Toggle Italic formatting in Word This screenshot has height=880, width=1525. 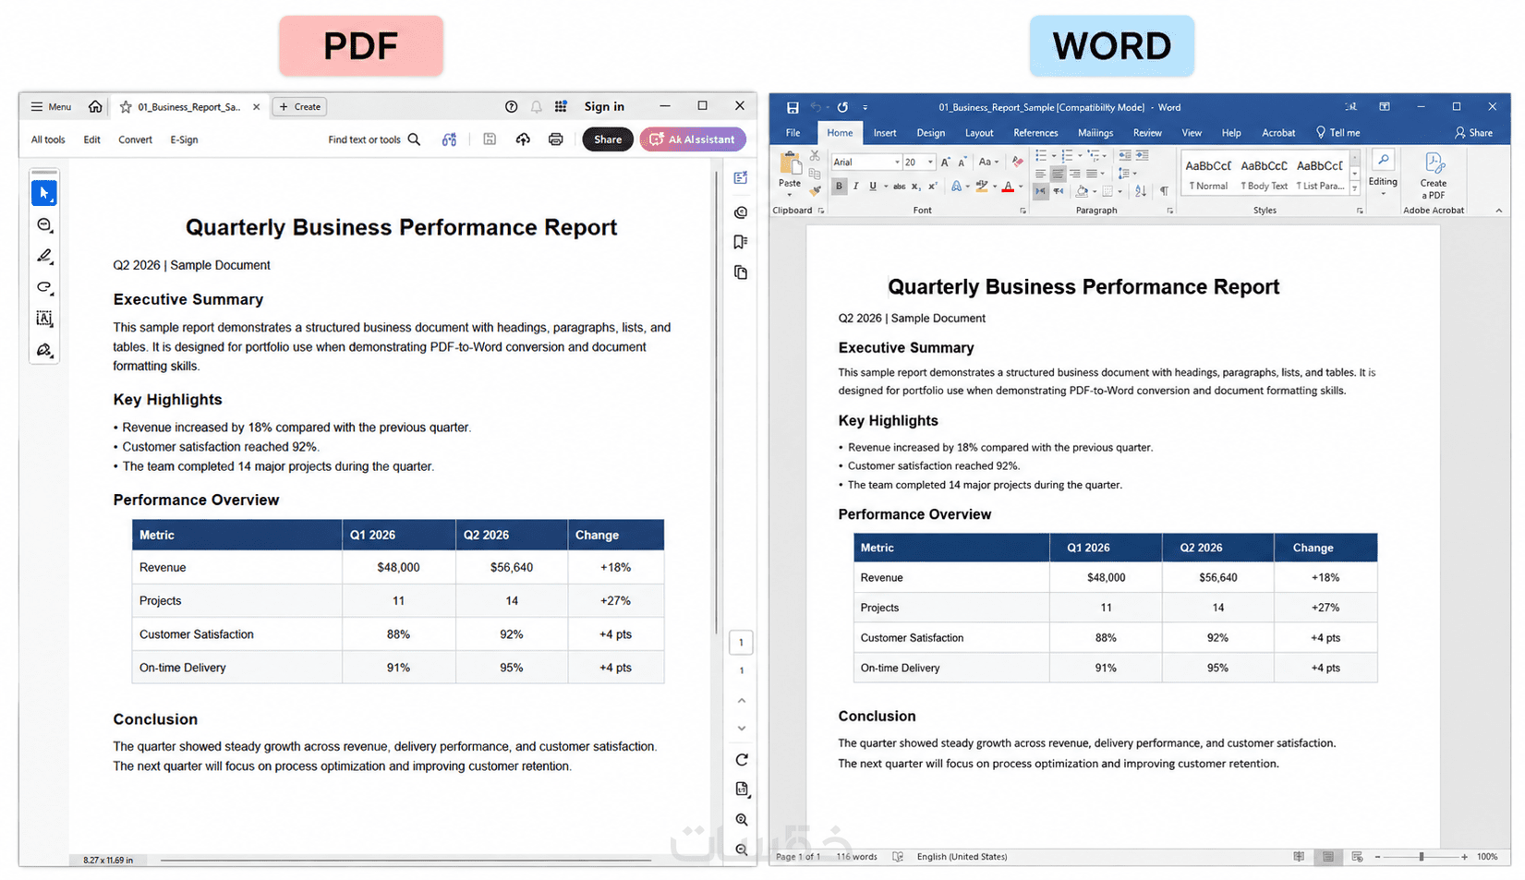pos(856,187)
